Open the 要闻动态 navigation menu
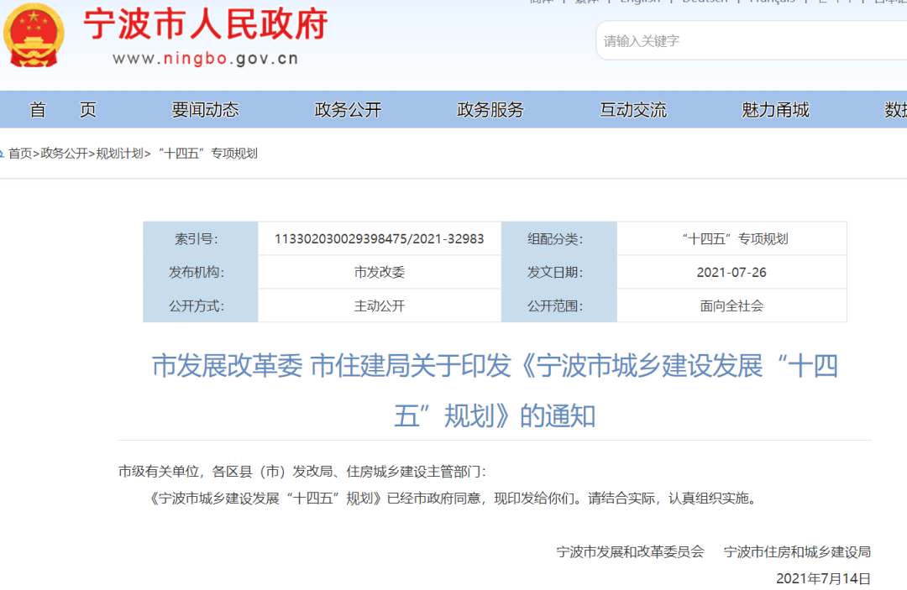The height and width of the screenshot is (590, 907). pyautogui.click(x=206, y=109)
